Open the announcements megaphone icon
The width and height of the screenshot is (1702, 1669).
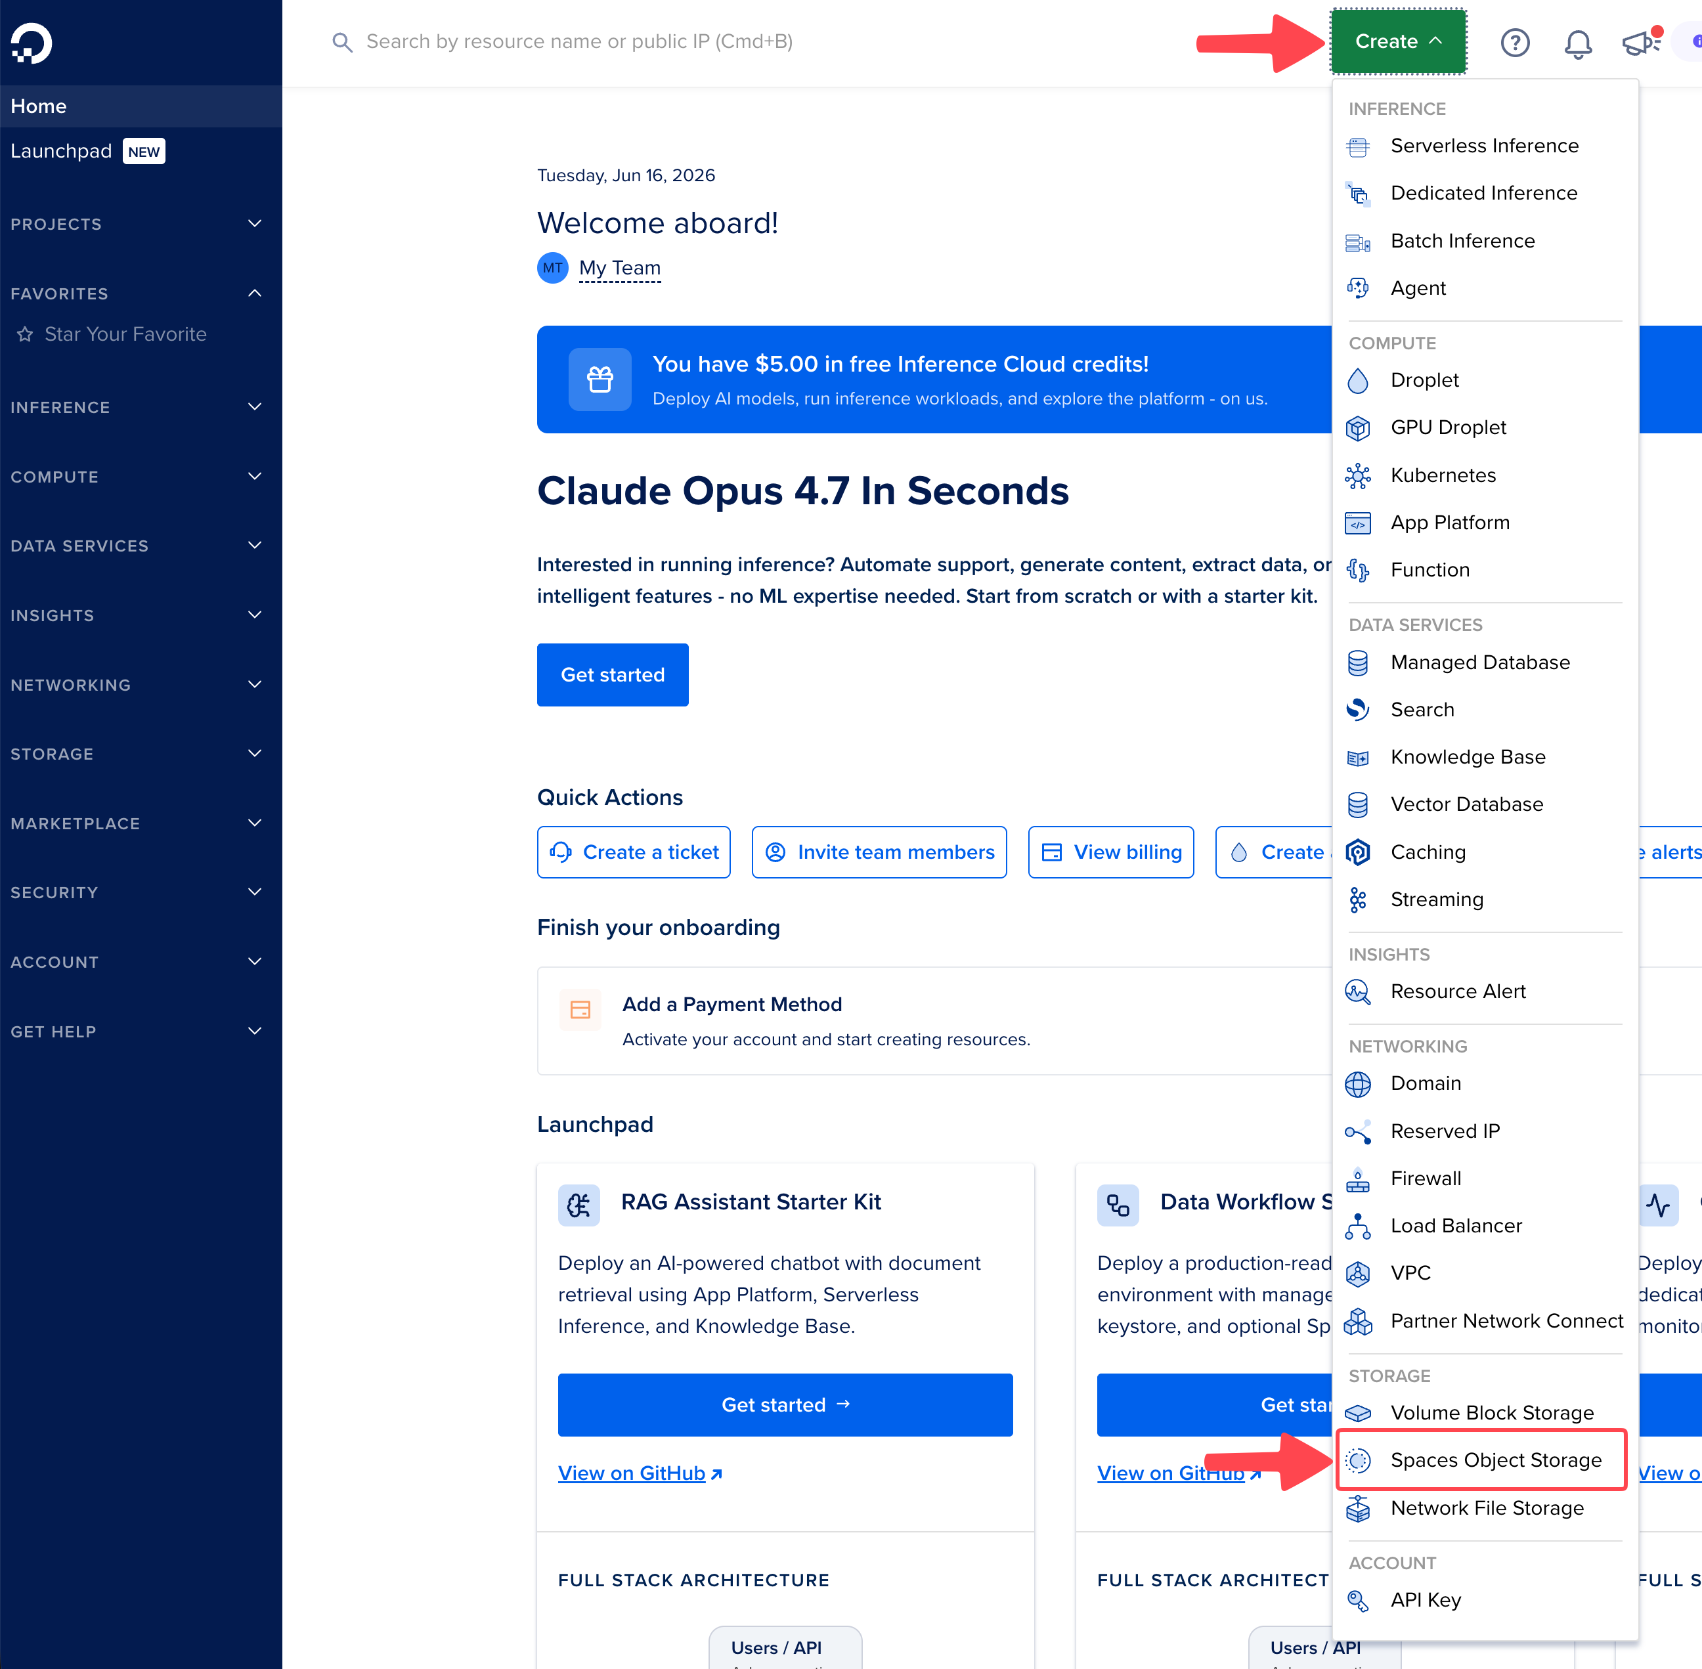(1642, 42)
